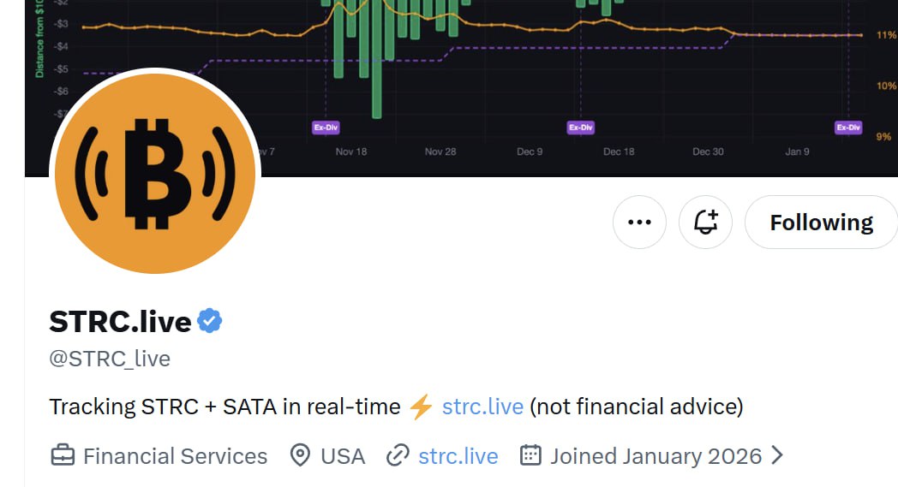Click the chain link icon

(x=398, y=456)
